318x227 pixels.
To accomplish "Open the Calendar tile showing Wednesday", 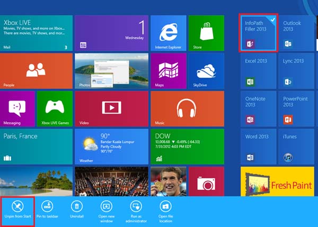I will click(111, 33).
